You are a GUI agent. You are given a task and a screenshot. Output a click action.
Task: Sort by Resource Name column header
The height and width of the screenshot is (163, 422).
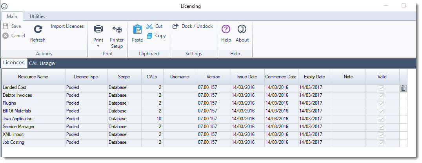click(33, 77)
